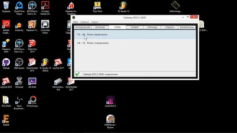
Task: Select the BFD3Demo Demo (6... desktop icon
Action: tap(32, 6)
